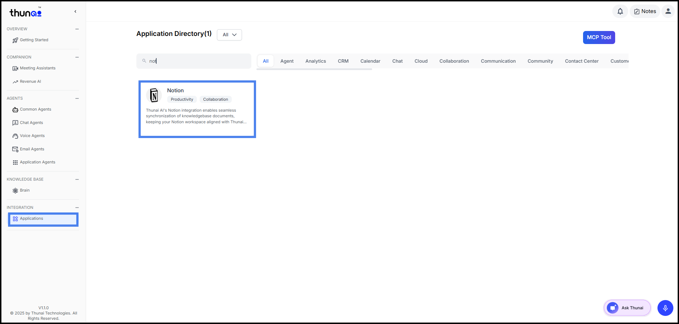This screenshot has width=679, height=324.
Task: Click the Application Agents grid icon
Action: click(15, 162)
